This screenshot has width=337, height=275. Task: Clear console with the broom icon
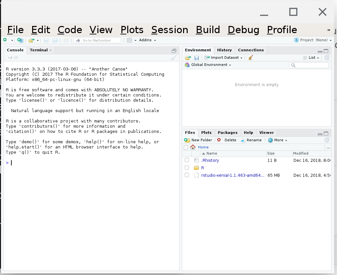click(x=174, y=57)
